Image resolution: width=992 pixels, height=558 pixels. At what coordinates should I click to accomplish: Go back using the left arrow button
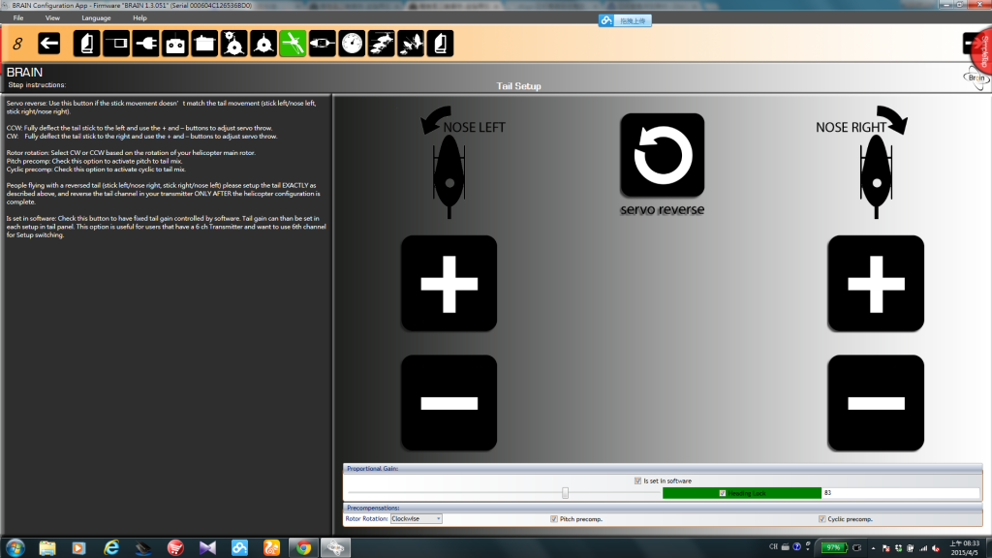[48, 44]
